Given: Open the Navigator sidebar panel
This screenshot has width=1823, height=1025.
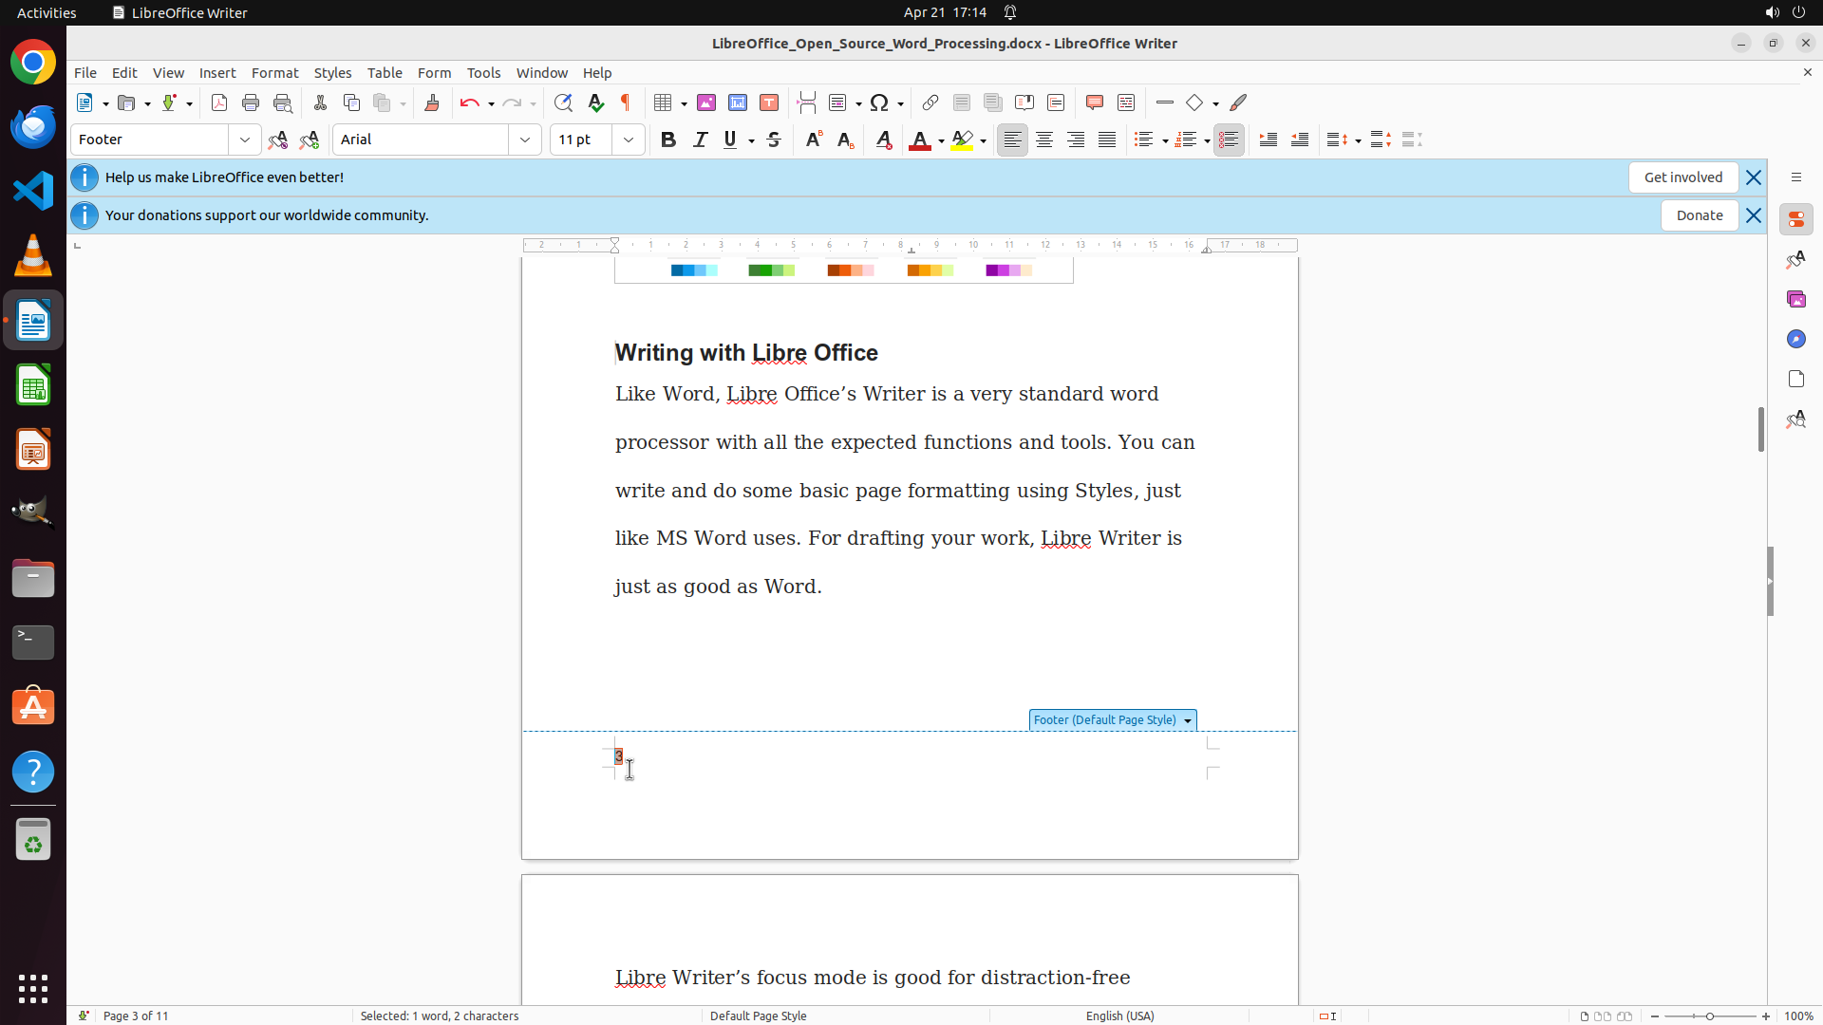Looking at the screenshot, I should (x=1795, y=339).
